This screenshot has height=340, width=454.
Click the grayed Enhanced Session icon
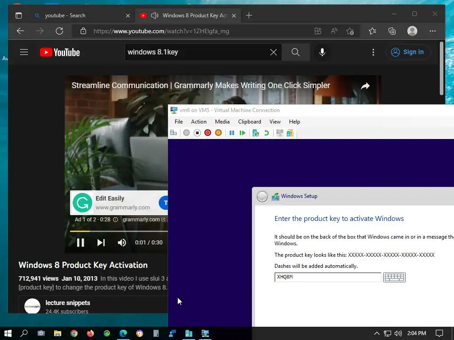280,133
